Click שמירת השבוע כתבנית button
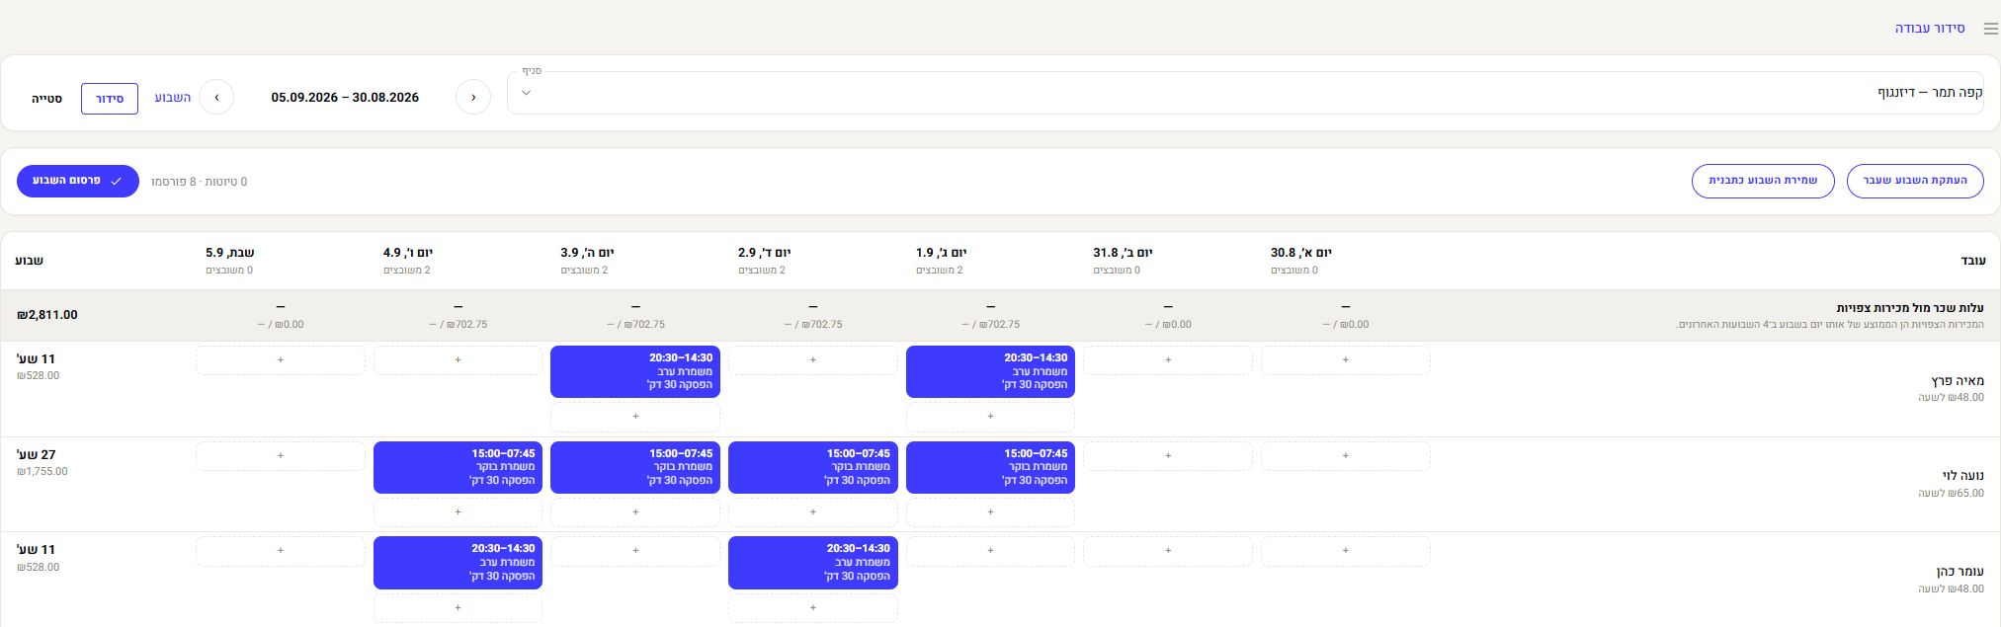Viewport: 2001px width, 627px height. (1763, 181)
